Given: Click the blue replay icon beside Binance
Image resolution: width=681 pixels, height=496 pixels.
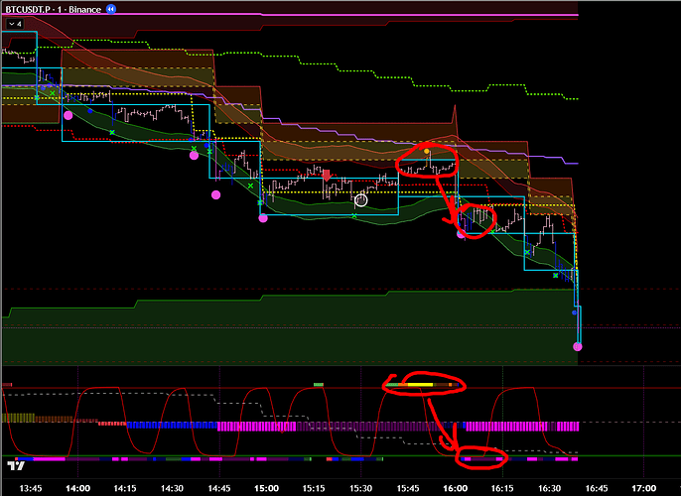Looking at the screenshot, I should click(x=111, y=8).
